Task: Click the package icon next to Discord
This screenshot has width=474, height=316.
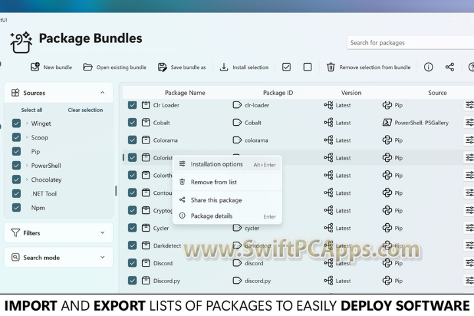Action: pyautogui.click(x=146, y=263)
